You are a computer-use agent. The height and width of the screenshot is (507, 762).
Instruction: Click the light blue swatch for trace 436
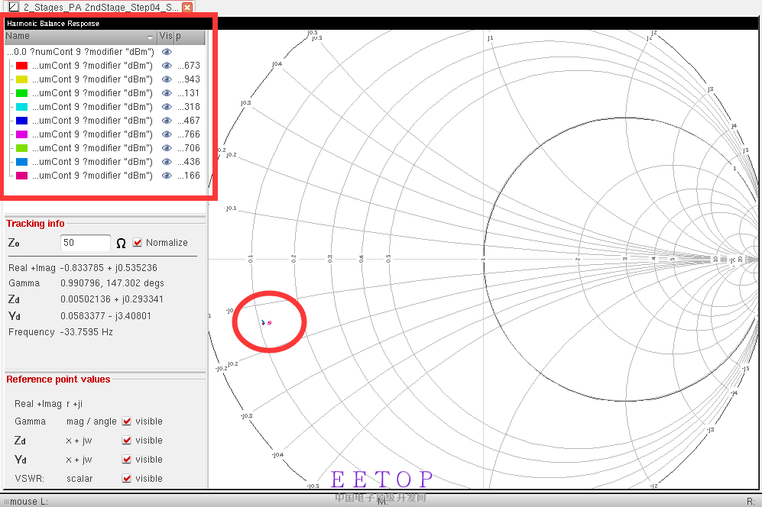point(22,162)
